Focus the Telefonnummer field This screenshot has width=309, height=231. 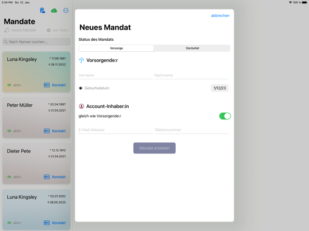[191, 130]
